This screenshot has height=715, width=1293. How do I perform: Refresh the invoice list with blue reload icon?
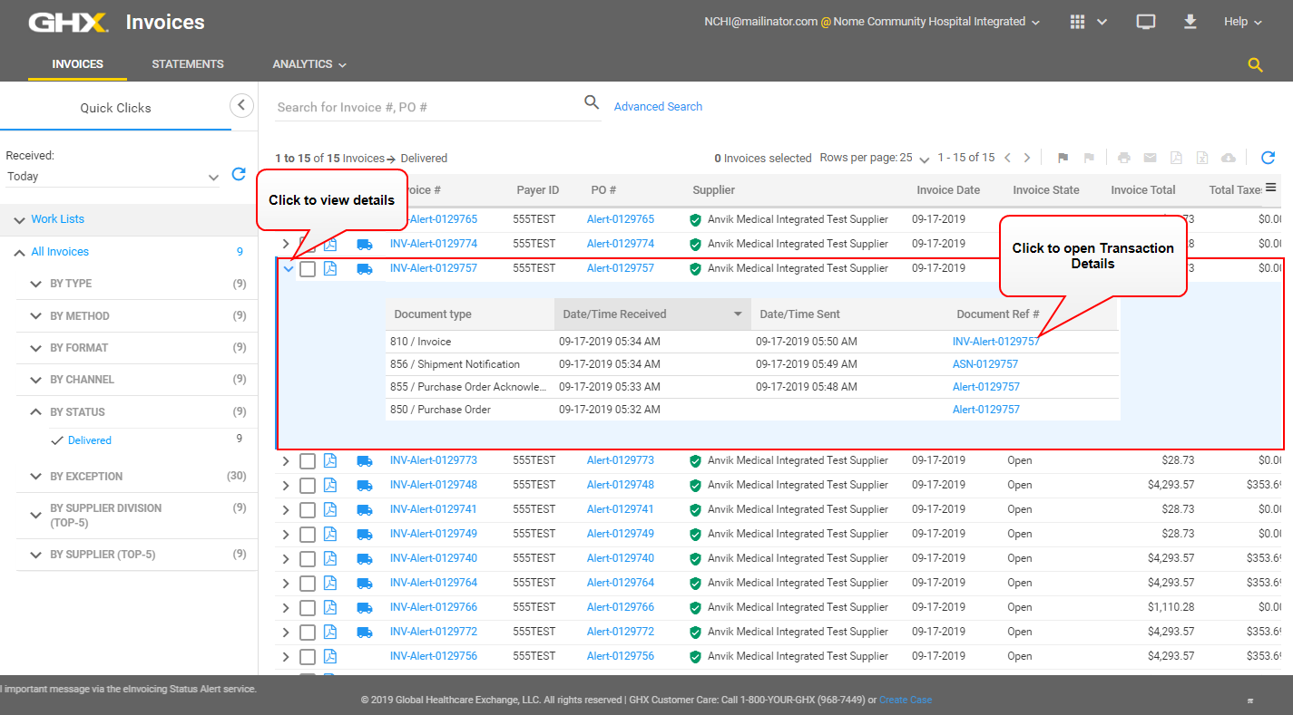pyautogui.click(x=1268, y=158)
